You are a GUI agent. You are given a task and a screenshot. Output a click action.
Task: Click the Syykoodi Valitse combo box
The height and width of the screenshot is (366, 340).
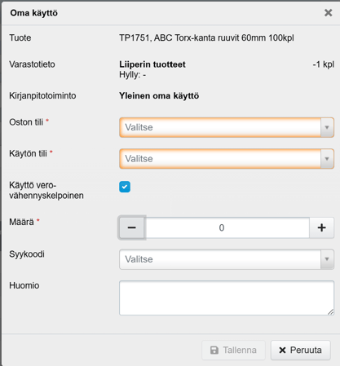(x=227, y=259)
